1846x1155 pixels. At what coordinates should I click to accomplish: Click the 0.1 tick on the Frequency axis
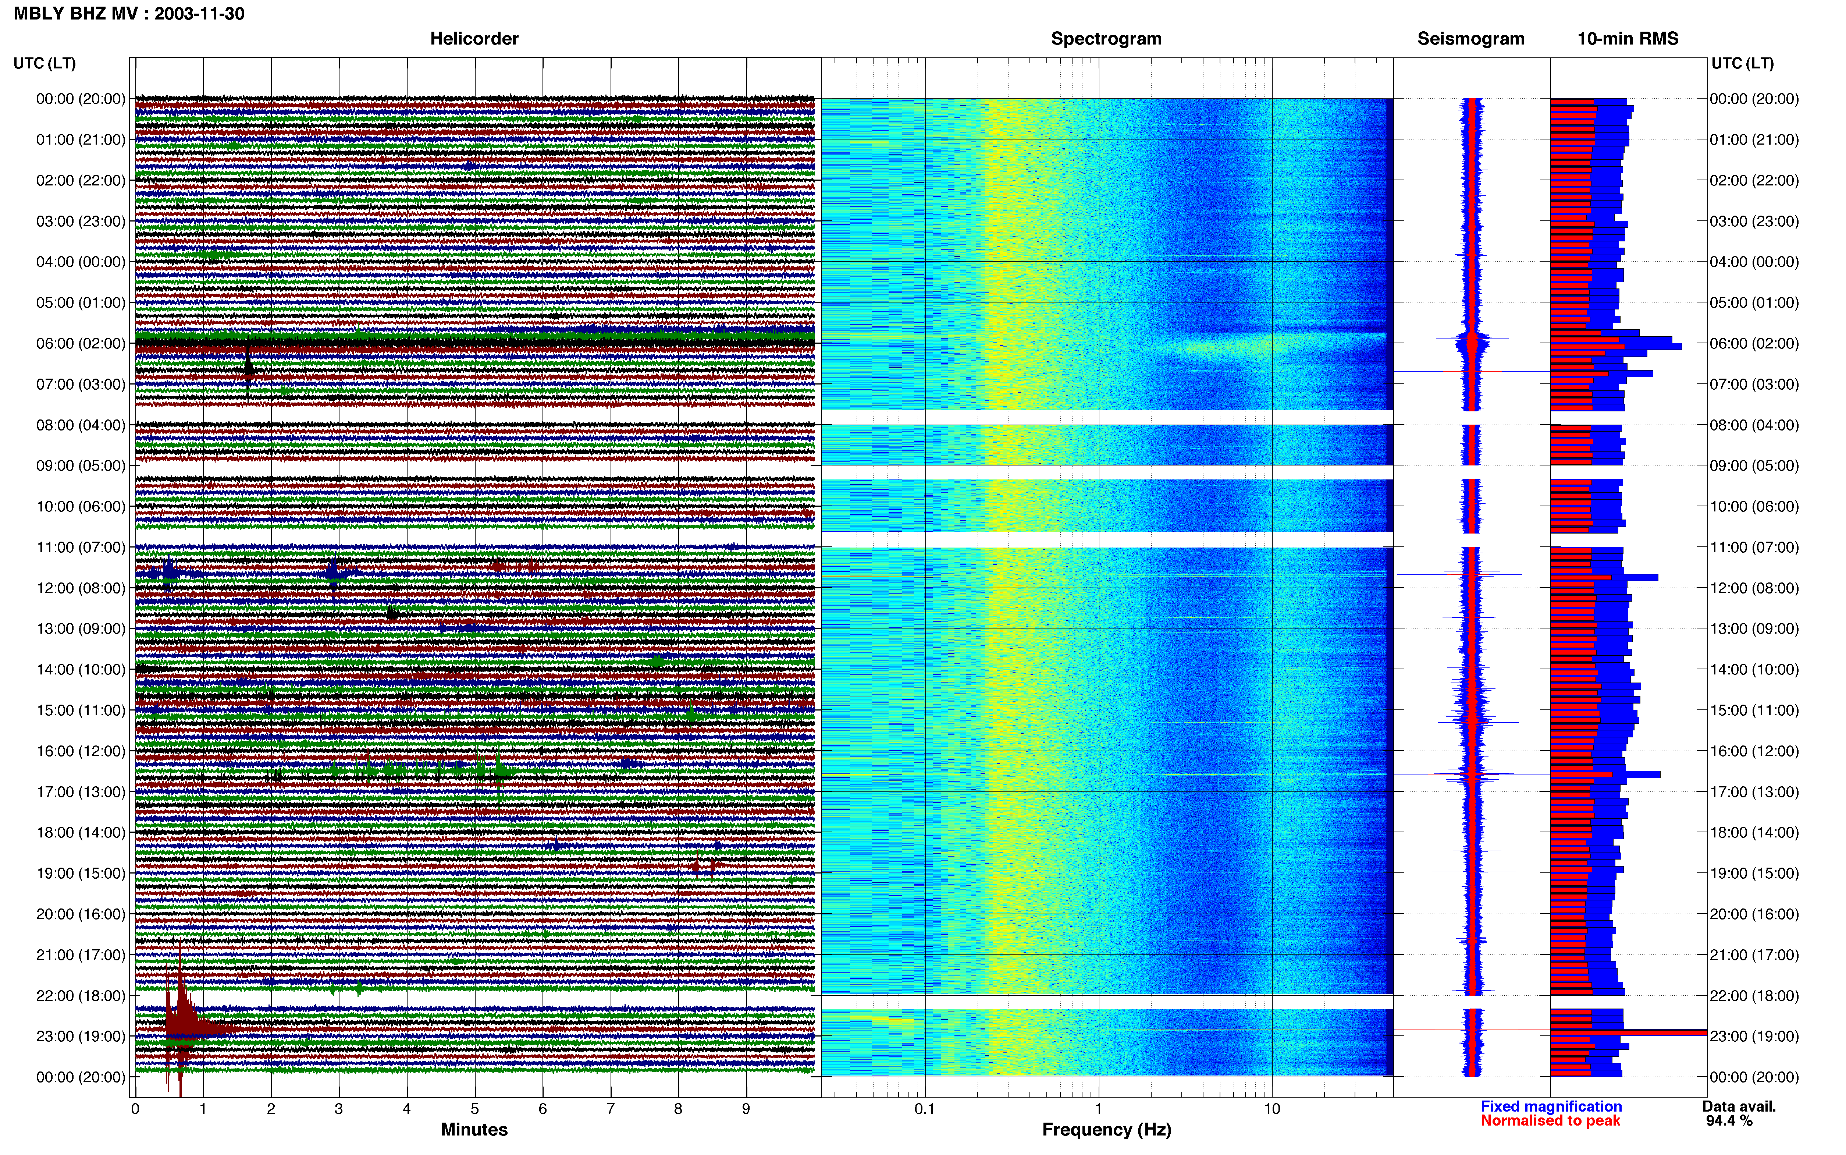(x=925, y=1109)
